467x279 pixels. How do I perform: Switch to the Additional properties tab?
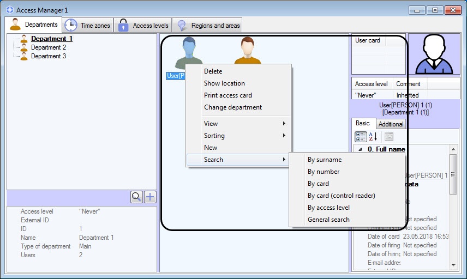tap(391, 124)
